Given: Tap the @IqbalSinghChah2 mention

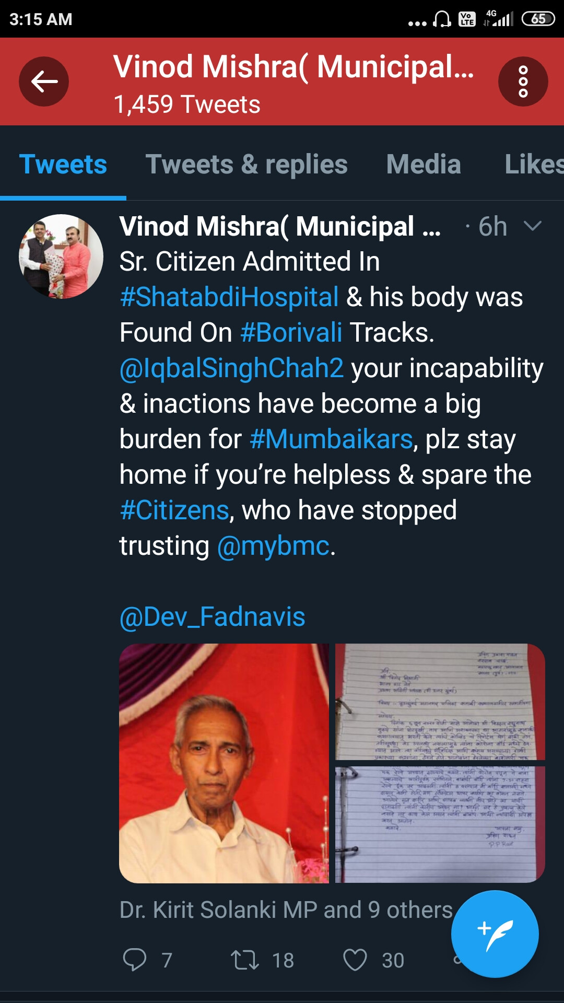Looking at the screenshot, I should [231, 368].
